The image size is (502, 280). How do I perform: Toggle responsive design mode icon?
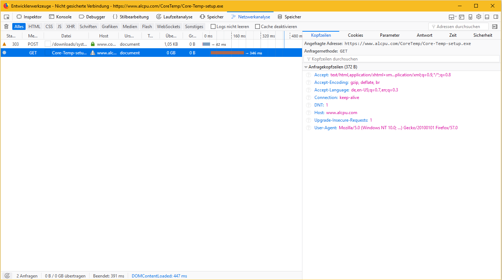click(x=470, y=17)
